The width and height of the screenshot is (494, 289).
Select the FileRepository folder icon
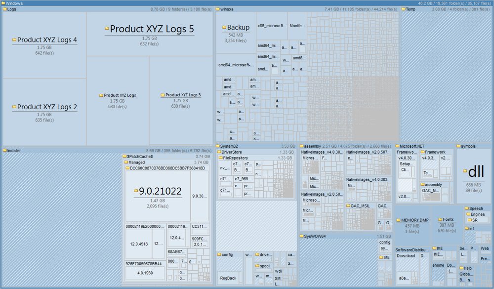click(x=220, y=158)
